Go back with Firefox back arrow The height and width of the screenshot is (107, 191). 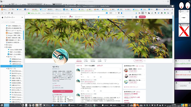point(2,13)
